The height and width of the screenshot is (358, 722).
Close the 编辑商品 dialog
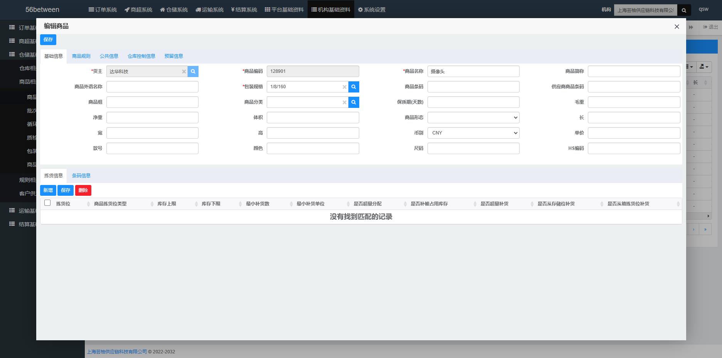coord(677,27)
